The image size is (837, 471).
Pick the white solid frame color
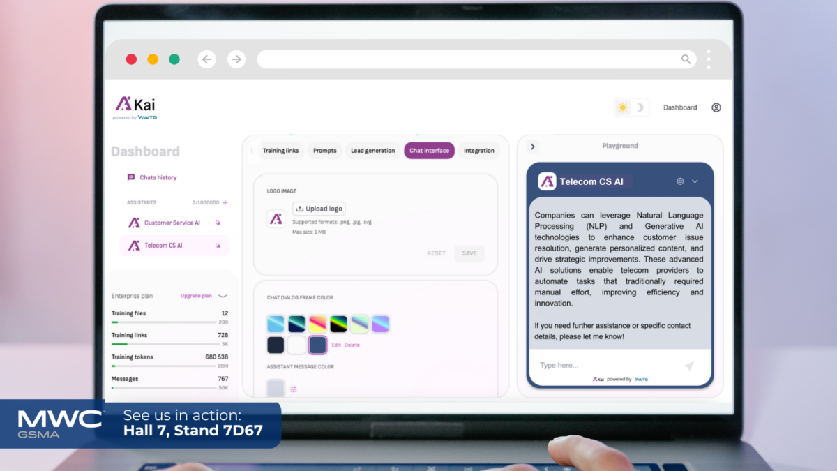[297, 345]
